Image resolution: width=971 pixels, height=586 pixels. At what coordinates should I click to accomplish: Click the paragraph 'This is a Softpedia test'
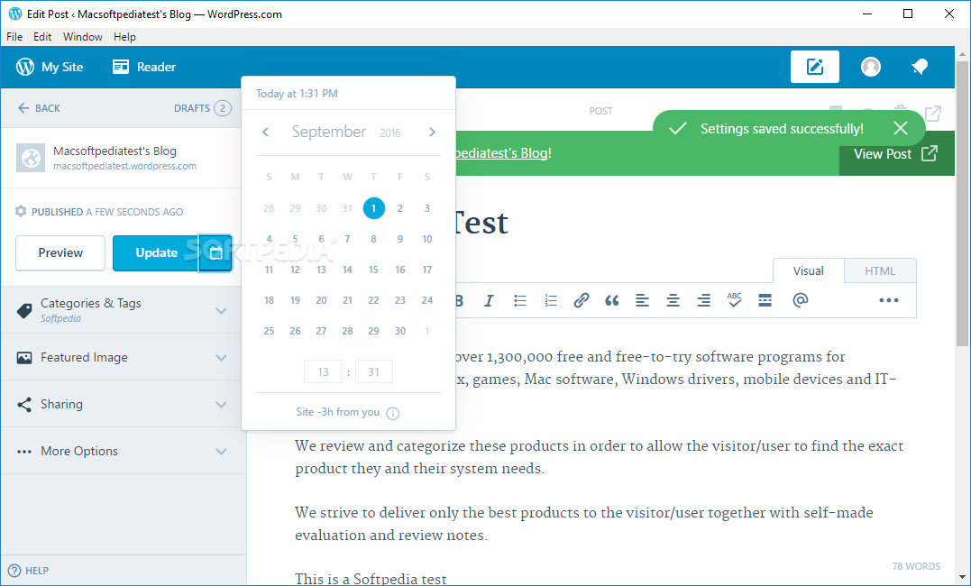371,579
